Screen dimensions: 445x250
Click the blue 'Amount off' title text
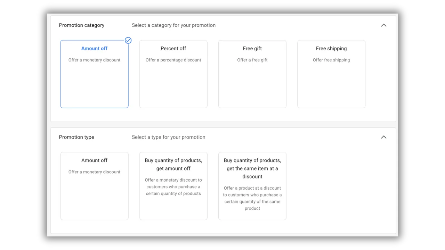pyautogui.click(x=95, y=49)
